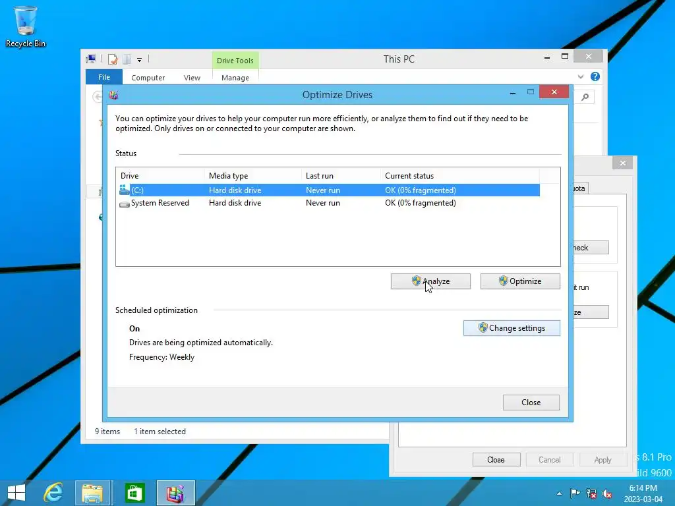Image resolution: width=675 pixels, height=506 pixels.
Task: Open Help with the question mark icon
Action: click(x=595, y=76)
